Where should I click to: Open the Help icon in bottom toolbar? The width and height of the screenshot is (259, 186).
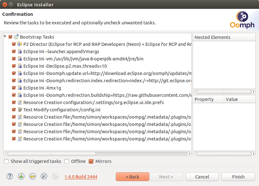tap(10, 177)
